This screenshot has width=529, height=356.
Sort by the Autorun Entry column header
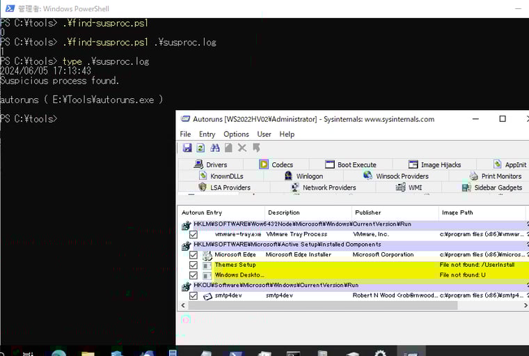(221, 212)
